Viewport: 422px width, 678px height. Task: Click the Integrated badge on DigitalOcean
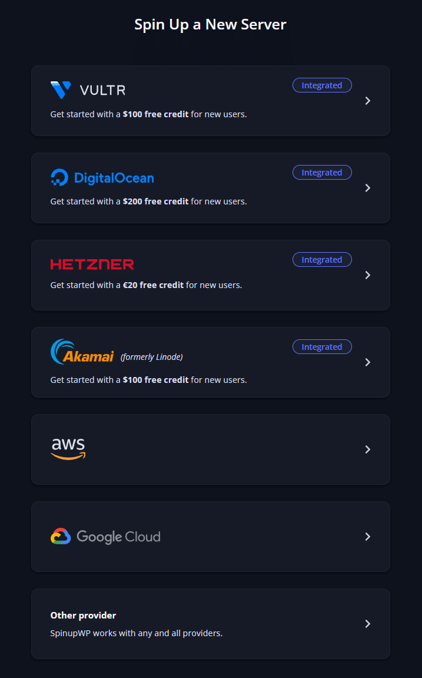[x=322, y=173]
